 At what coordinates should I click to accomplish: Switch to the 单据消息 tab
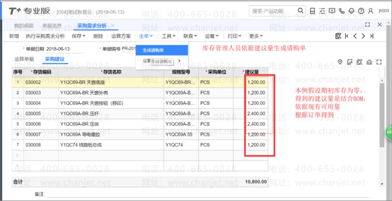[52, 26]
